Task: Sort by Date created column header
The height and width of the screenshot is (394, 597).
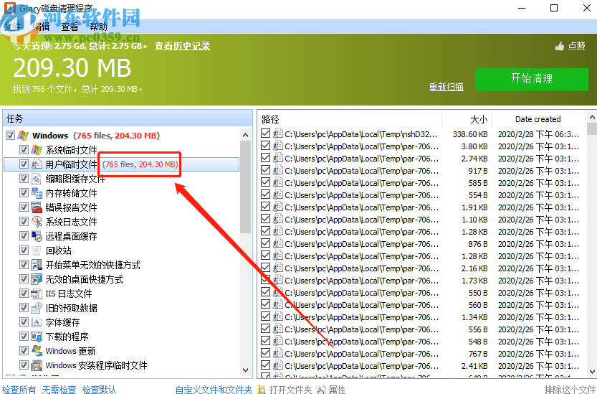Action: click(x=538, y=119)
